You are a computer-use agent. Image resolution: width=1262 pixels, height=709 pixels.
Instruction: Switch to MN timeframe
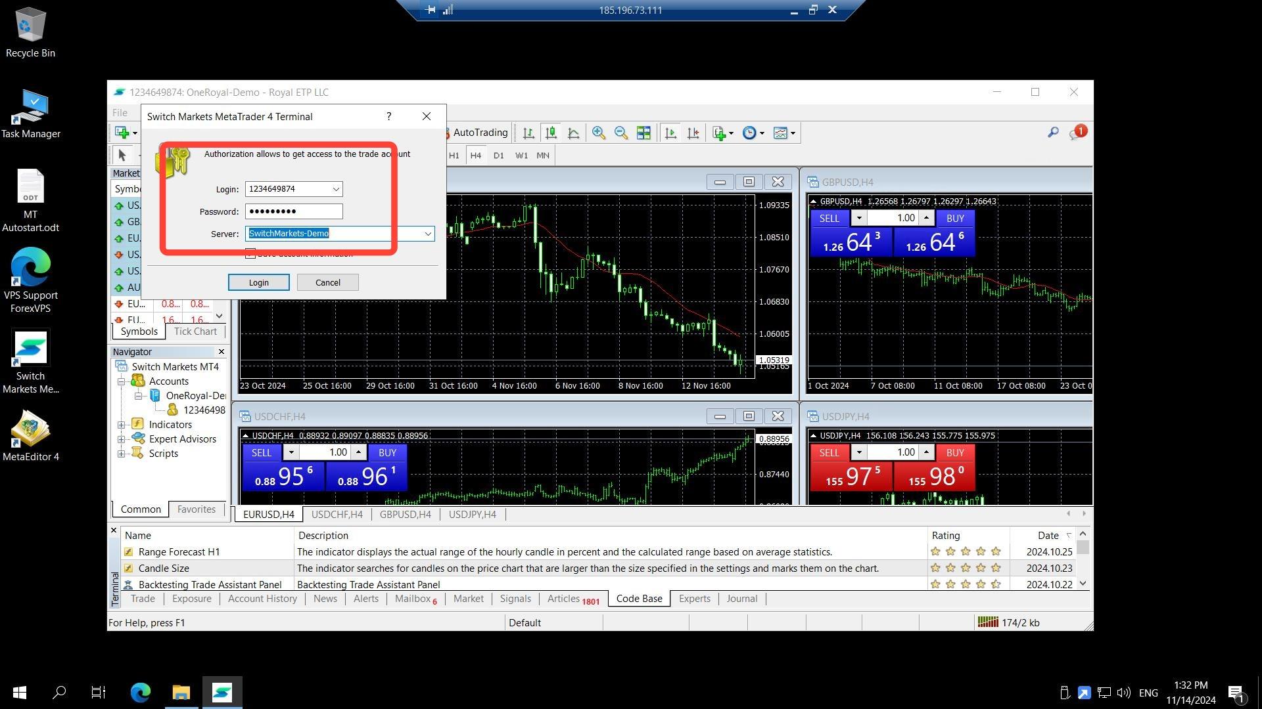(x=543, y=156)
